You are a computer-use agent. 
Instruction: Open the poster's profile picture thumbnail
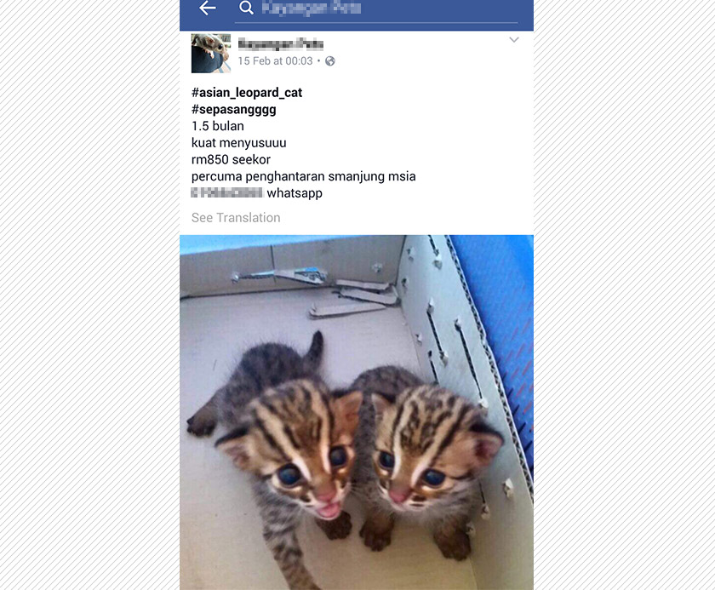(x=211, y=53)
